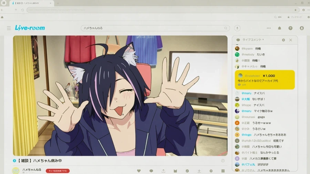Open stream settings gear below the video
This screenshot has width=310, height=174.
[x=211, y=171]
